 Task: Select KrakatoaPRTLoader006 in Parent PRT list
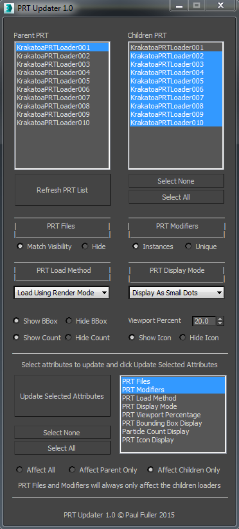[x=62, y=89]
